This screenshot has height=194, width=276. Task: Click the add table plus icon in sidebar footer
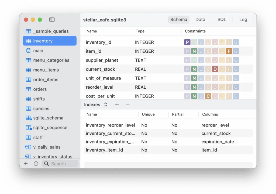(26, 164)
